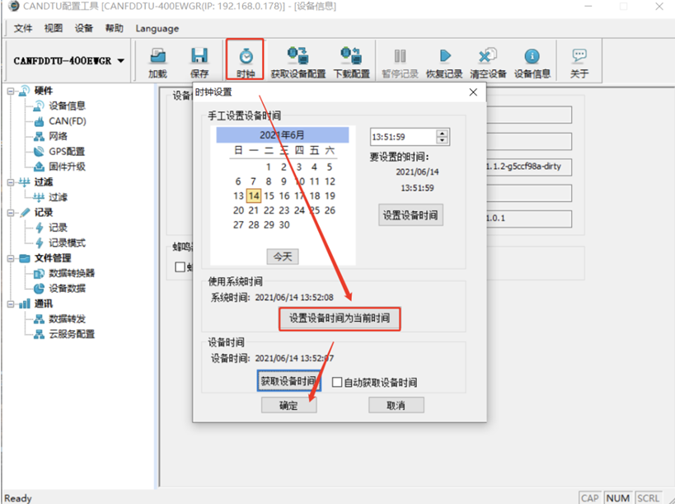Select GPS配置 tree node
The width and height of the screenshot is (675, 504).
coord(67,151)
